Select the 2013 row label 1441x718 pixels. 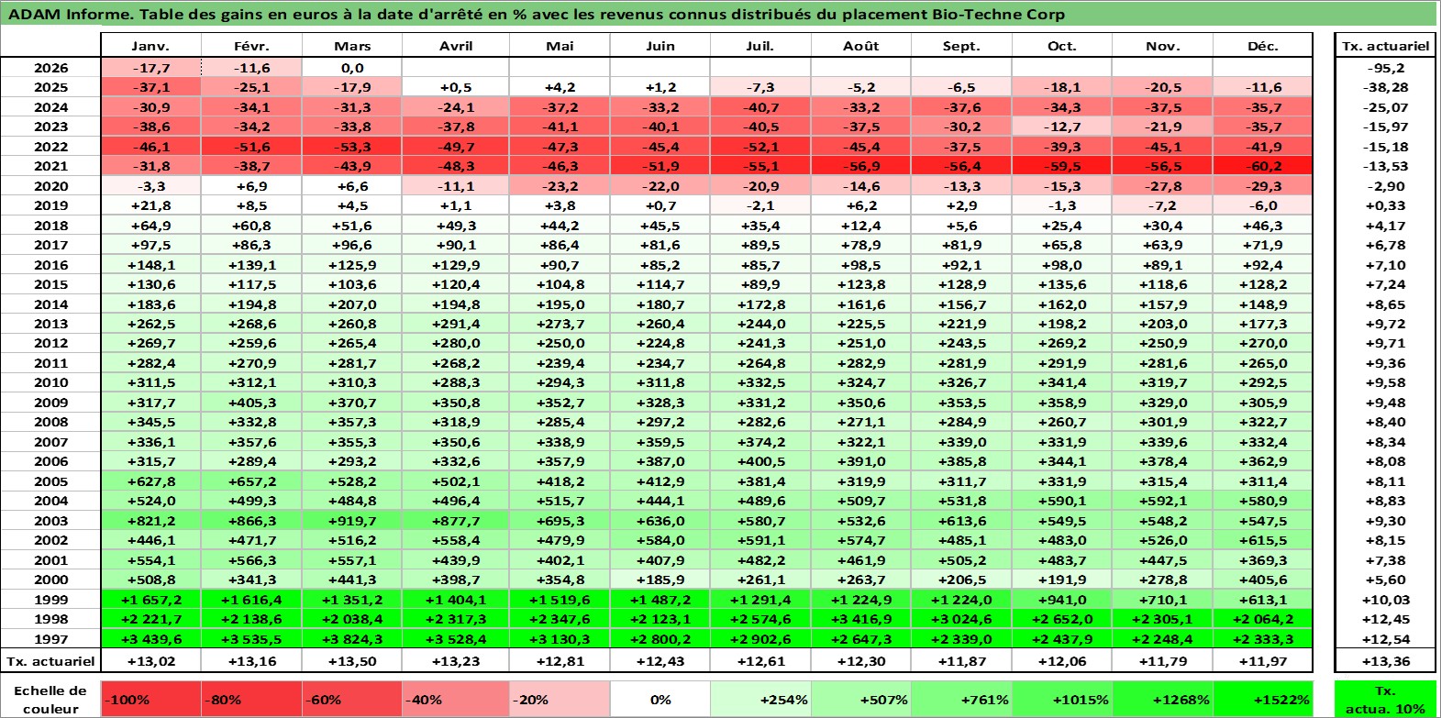(50, 324)
